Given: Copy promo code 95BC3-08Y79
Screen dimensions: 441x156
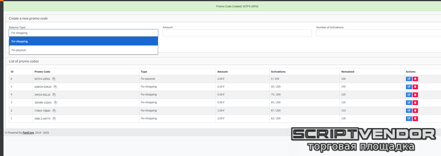Looking at the screenshot, I should pyautogui.click(x=54, y=119).
